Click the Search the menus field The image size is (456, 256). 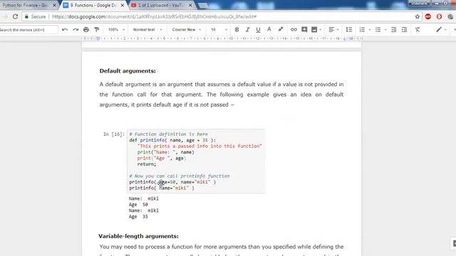[28, 30]
